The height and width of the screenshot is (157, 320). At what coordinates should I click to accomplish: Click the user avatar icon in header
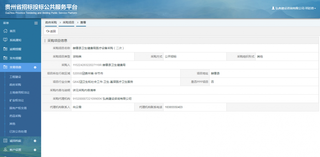[x=273, y=8]
